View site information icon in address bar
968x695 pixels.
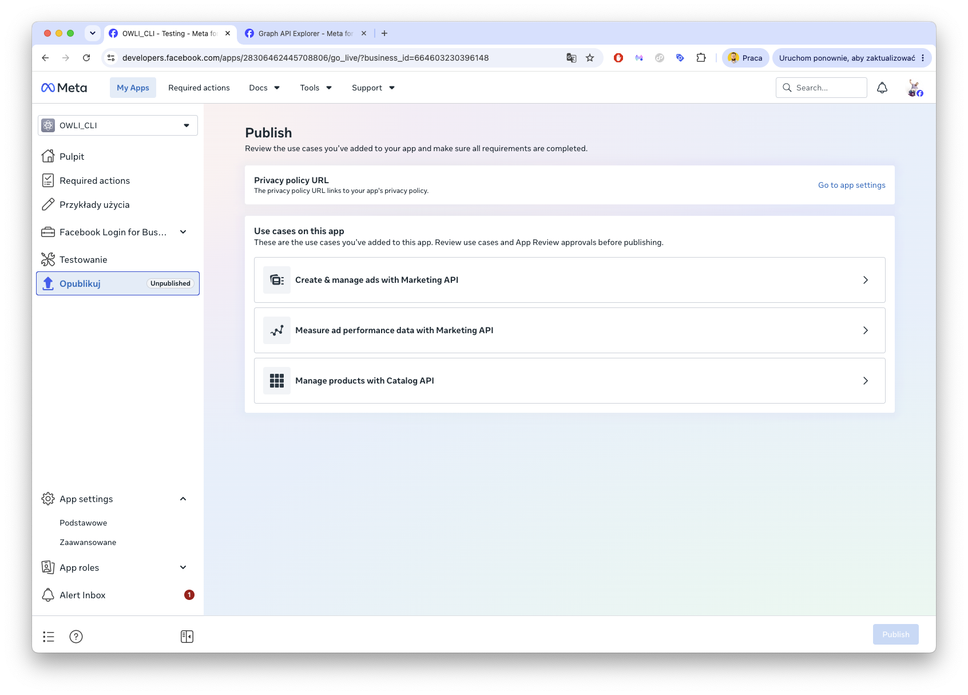112,58
